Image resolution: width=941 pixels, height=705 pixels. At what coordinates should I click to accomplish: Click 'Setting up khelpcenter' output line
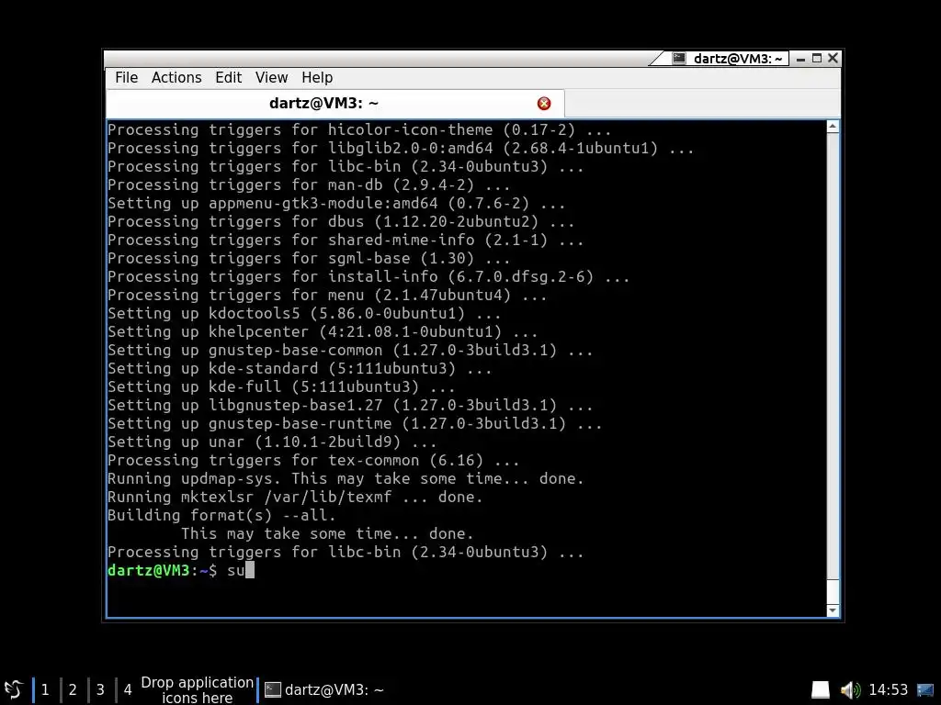[x=323, y=331]
